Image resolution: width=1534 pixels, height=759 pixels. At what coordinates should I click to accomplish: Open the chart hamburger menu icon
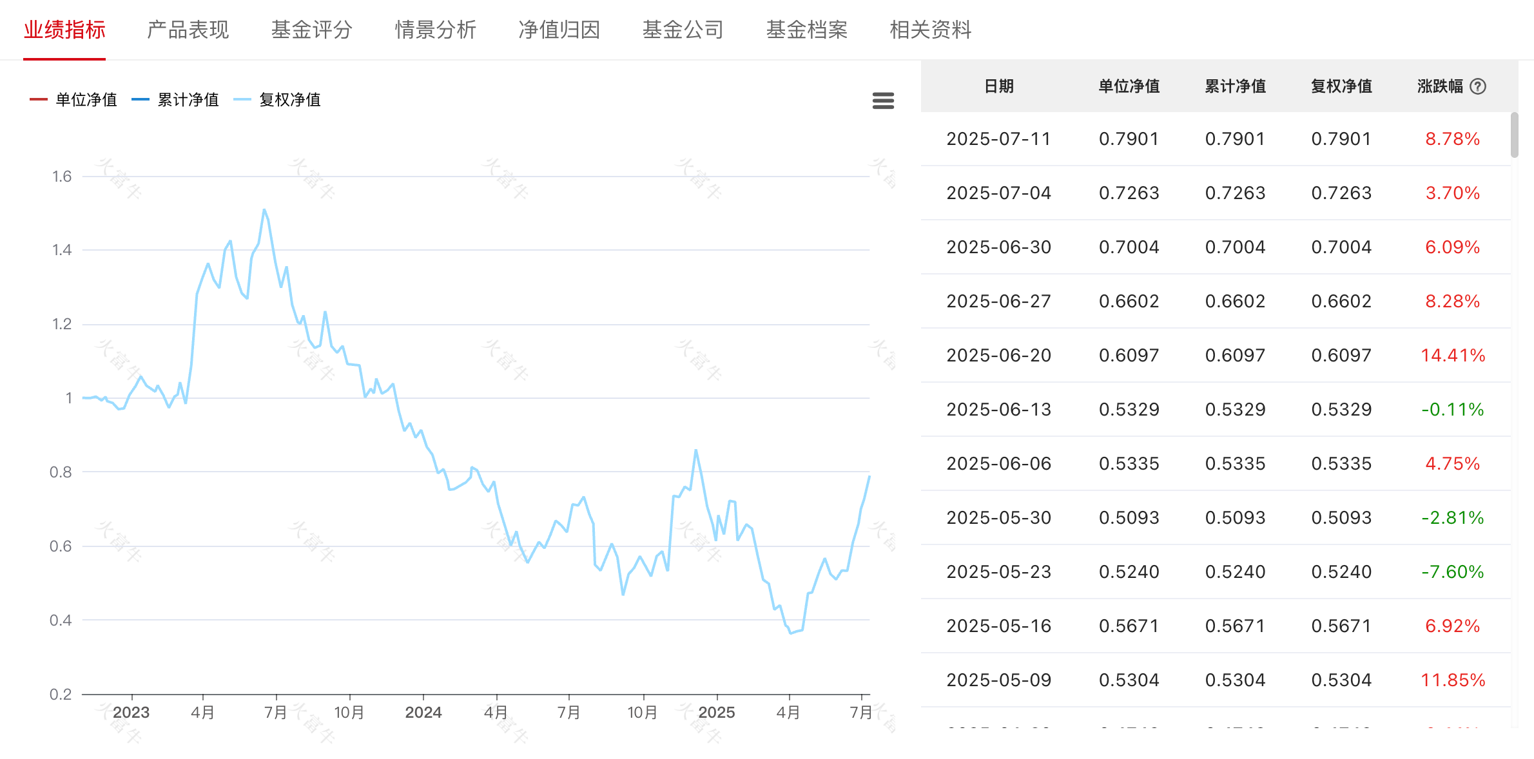tap(883, 101)
